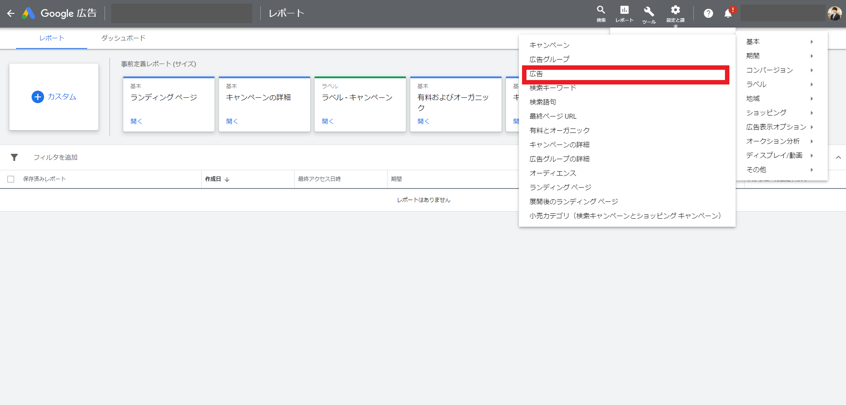Image resolution: width=846 pixels, height=405 pixels.
Task: Select オーディエンス menu item
Action: click(627, 173)
